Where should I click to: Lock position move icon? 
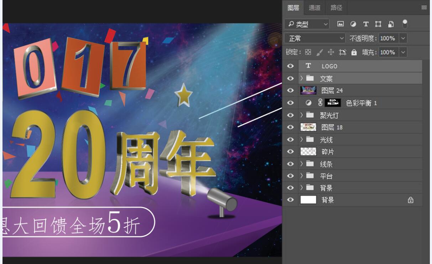coord(331,52)
